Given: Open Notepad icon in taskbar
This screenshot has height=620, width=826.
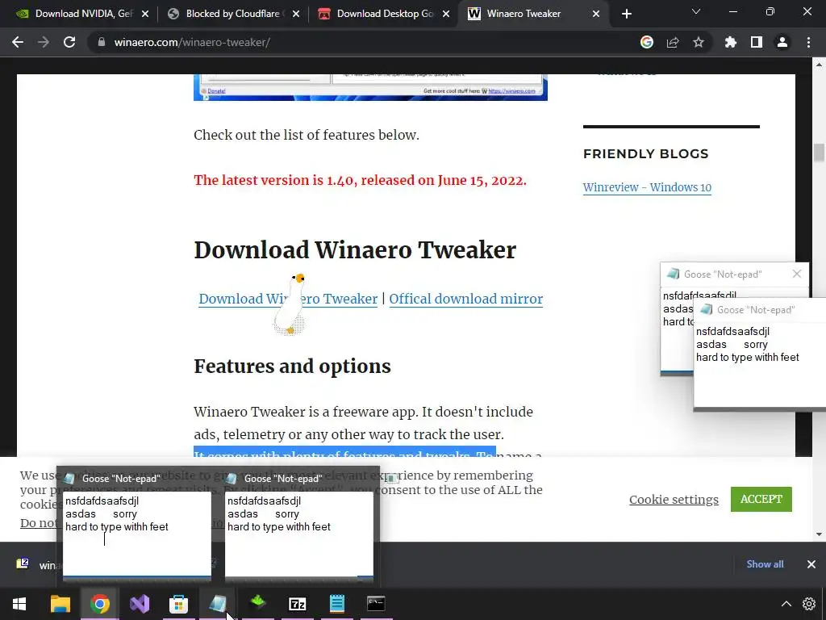Looking at the screenshot, I should coord(336,604).
